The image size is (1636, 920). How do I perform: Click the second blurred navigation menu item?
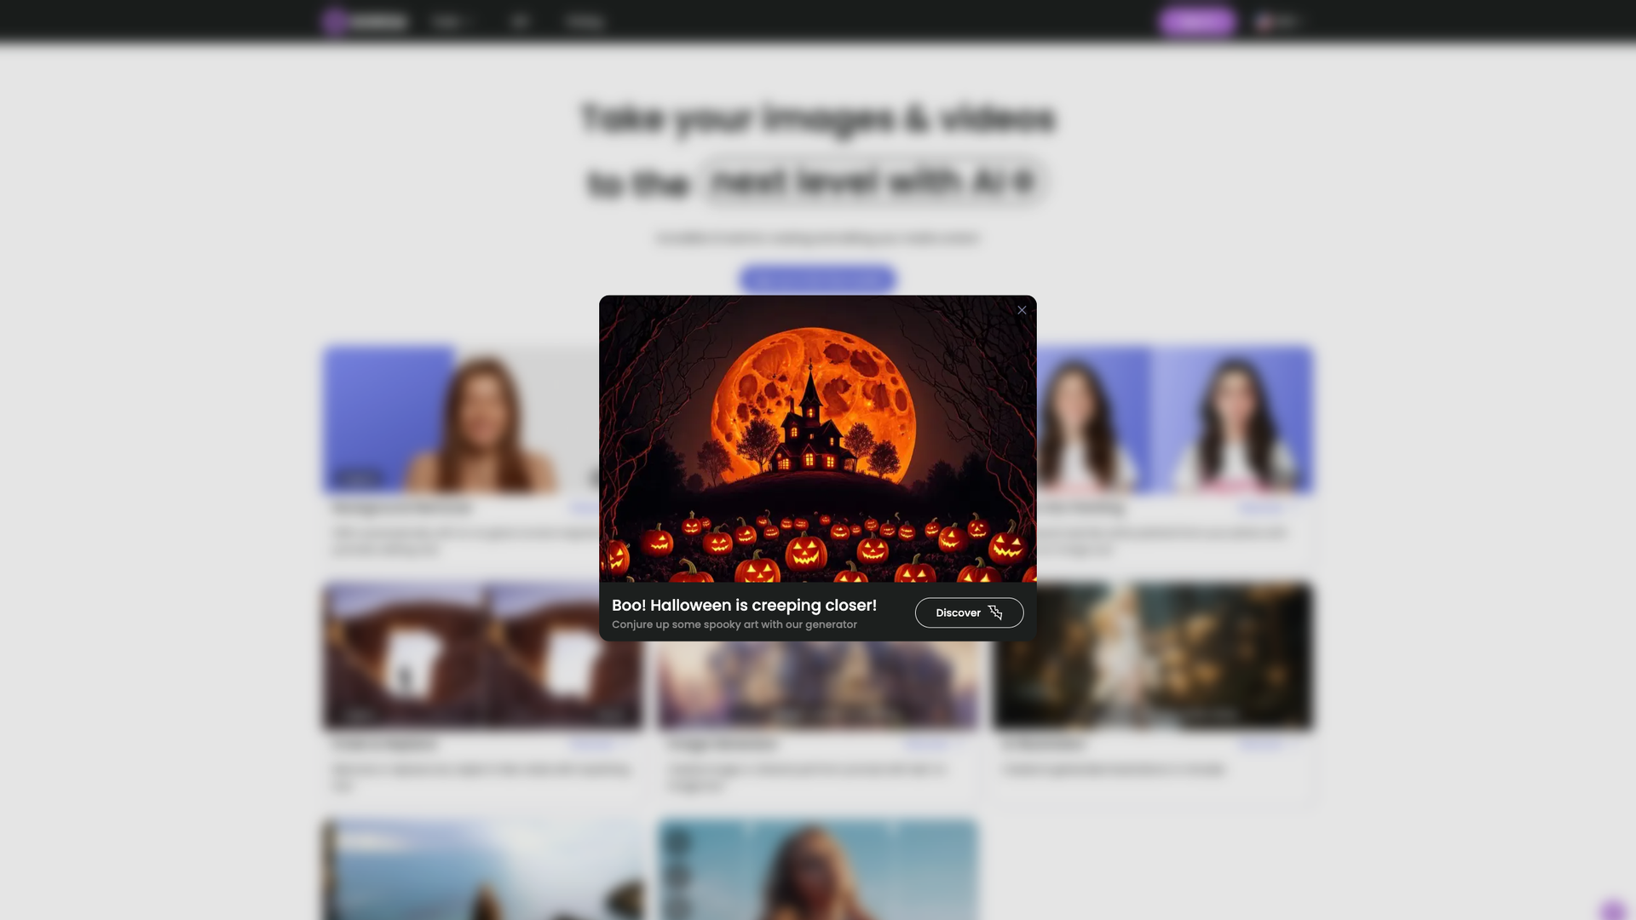pos(520,21)
